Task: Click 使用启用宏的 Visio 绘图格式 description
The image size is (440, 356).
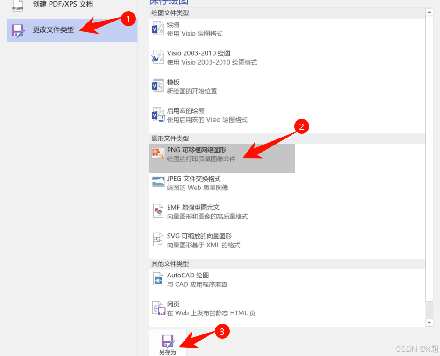Action: click(x=207, y=120)
